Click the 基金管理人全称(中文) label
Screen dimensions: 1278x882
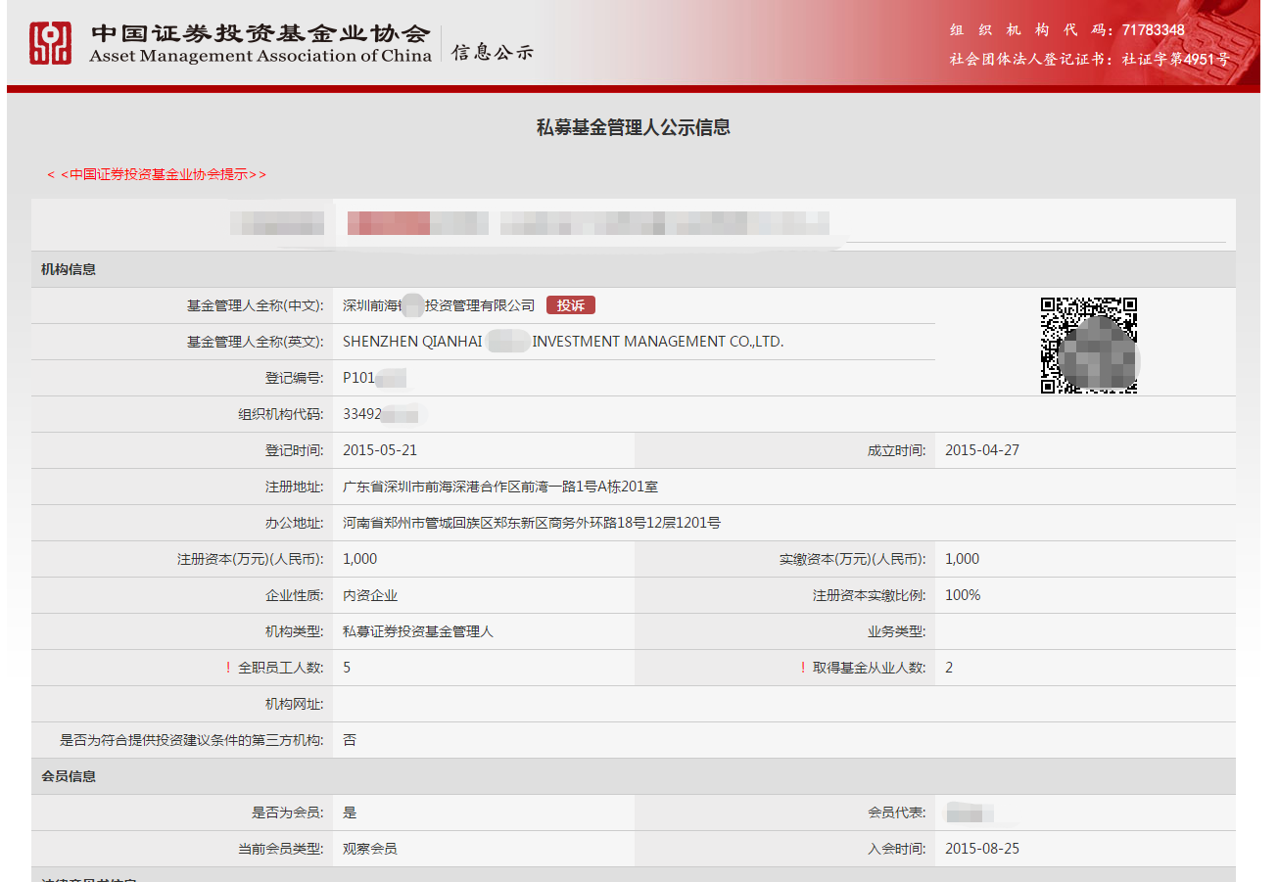pyautogui.click(x=255, y=305)
